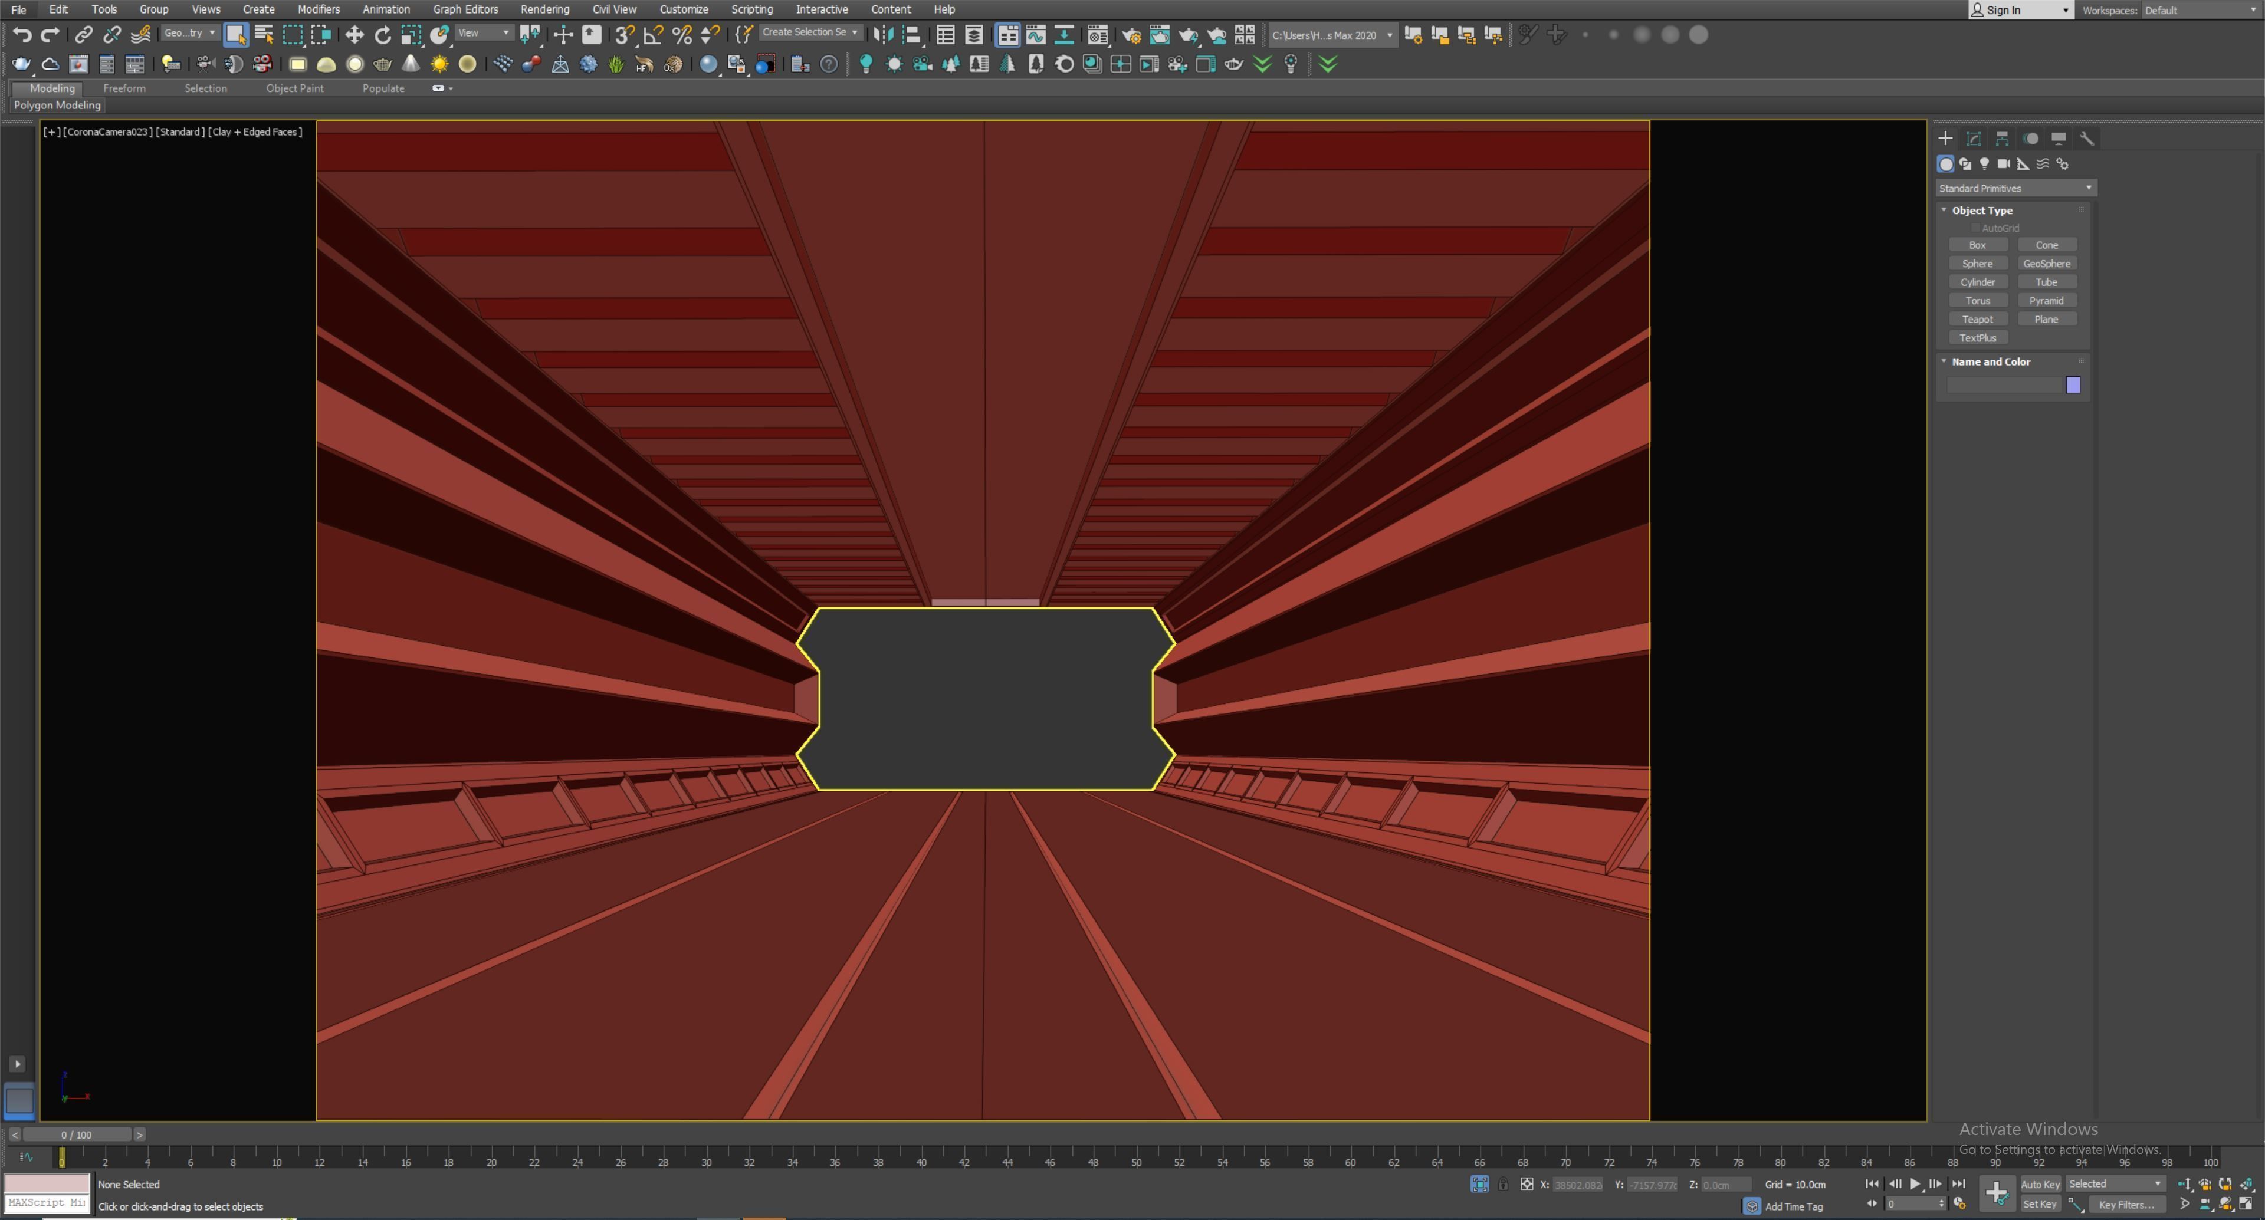Screen dimensions: 2265x1220
Task: Click the Undo arrow icon
Action: (x=22, y=35)
